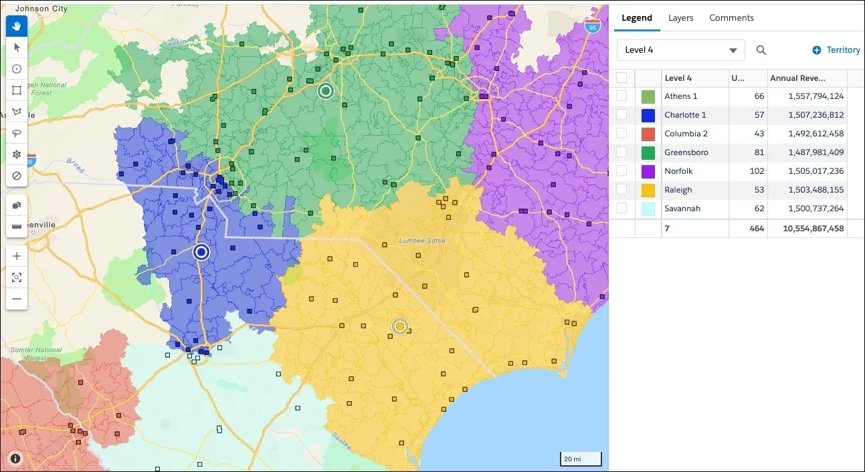865x472 pixels.
Task: Check the Savannah row checkbox
Action: tap(621, 209)
